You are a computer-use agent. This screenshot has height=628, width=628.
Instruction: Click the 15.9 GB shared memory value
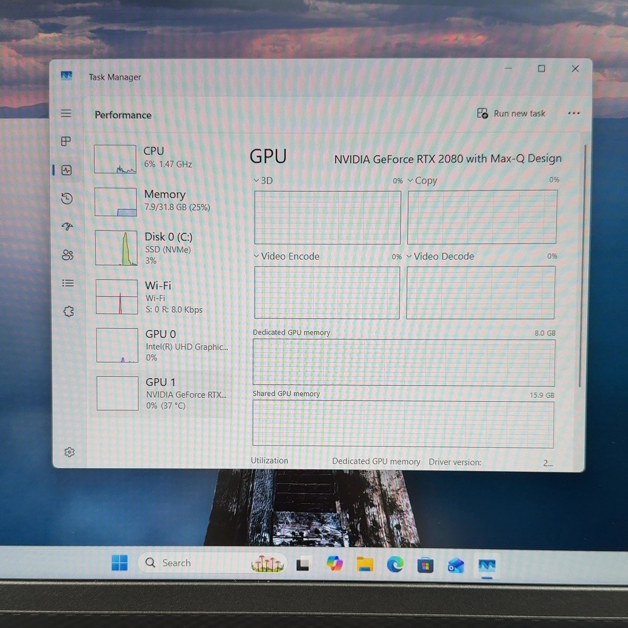542,395
